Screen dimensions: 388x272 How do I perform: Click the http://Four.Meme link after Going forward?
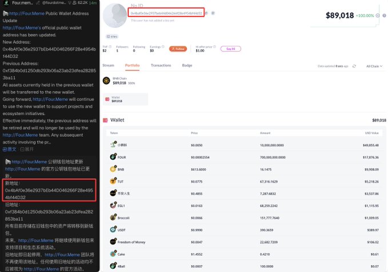coord(50,99)
